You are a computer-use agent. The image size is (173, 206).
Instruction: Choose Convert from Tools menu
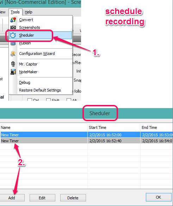pyautogui.click(x=41, y=20)
